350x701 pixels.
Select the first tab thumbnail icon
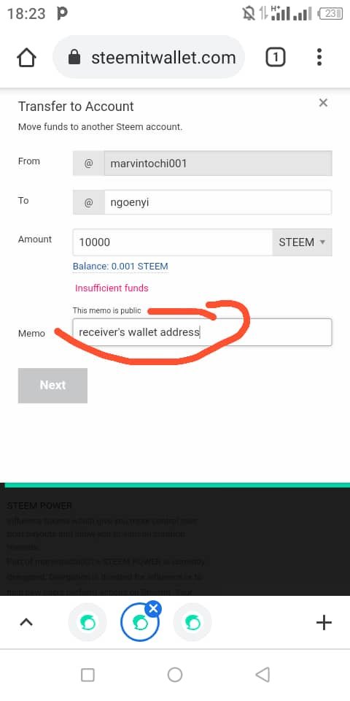pyautogui.click(x=87, y=622)
